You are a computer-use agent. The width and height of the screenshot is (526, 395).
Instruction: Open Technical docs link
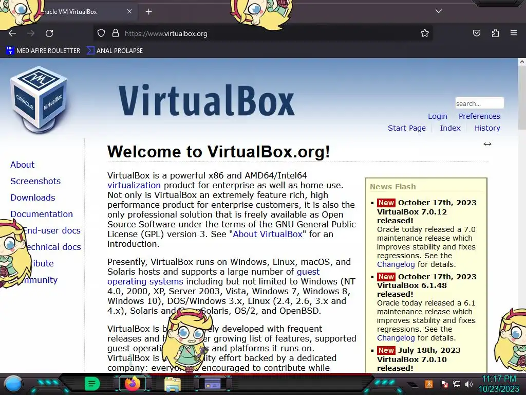[53, 247]
